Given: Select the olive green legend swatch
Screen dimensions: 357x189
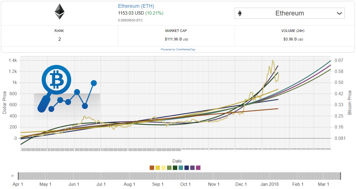Looking at the screenshot, I should [x=169, y=167].
